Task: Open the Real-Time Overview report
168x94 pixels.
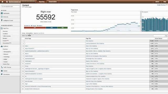Action: coord(5,31)
